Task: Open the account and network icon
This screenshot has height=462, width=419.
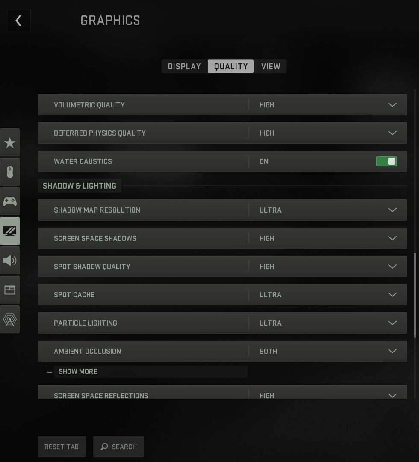Action: point(10,319)
